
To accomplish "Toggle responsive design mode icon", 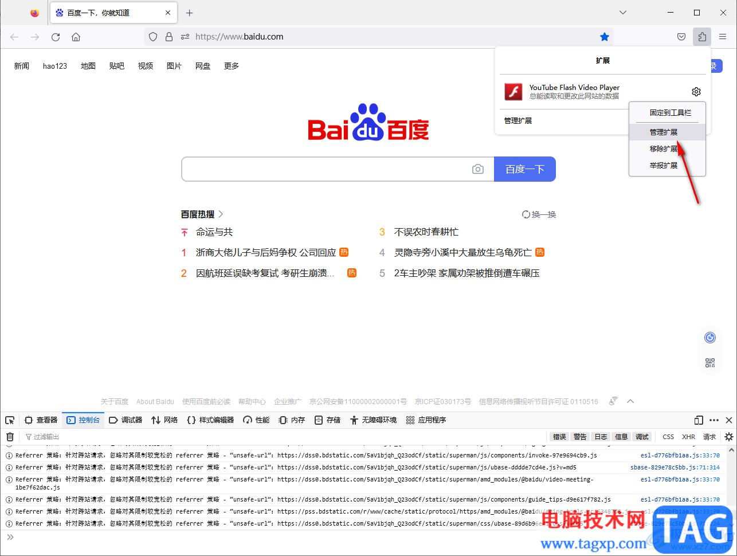I will (x=699, y=420).
